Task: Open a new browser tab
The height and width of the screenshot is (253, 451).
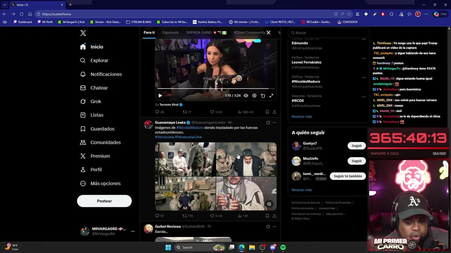Action: [70, 5]
